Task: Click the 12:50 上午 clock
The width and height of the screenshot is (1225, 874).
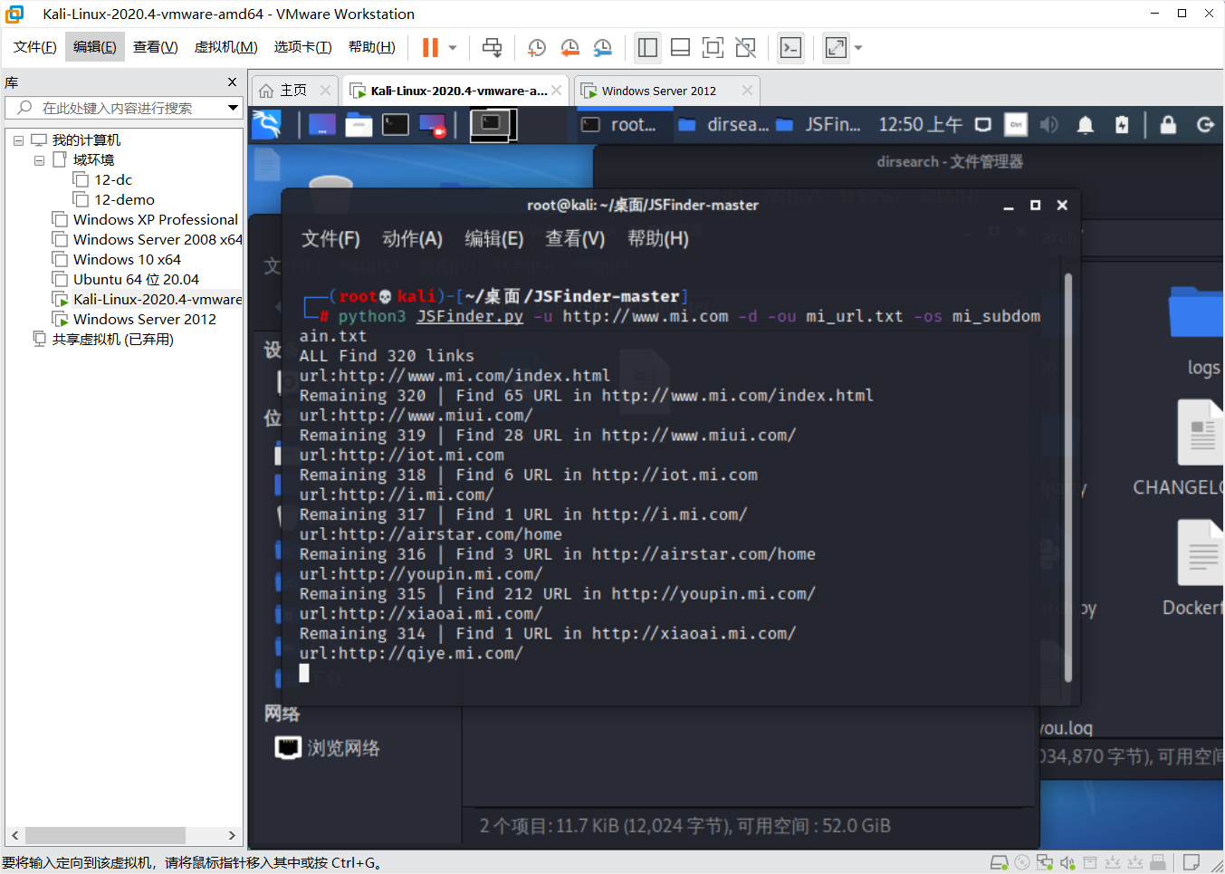Action: [920, 124]
